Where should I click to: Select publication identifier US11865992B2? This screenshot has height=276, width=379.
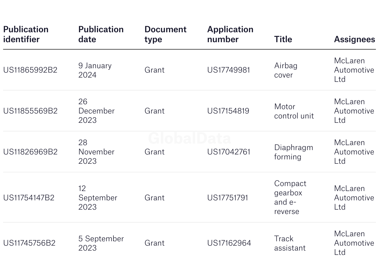(30, 70)
